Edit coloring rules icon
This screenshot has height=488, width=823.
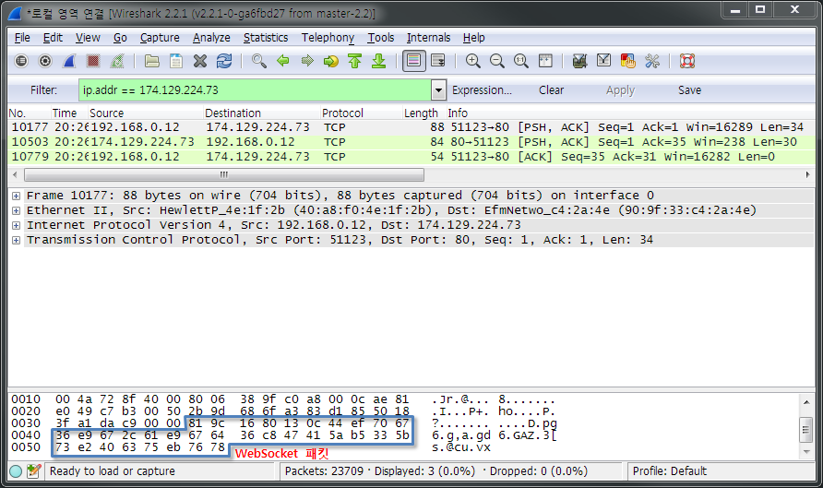(x=628, y=62)
